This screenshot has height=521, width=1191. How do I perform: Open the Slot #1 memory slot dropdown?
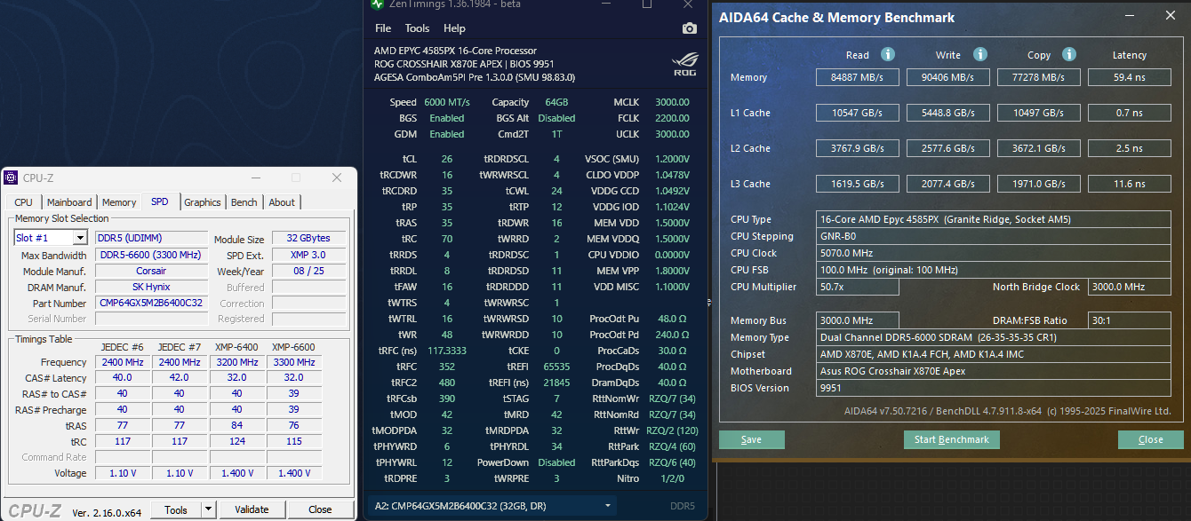click(x=80, y=238)
